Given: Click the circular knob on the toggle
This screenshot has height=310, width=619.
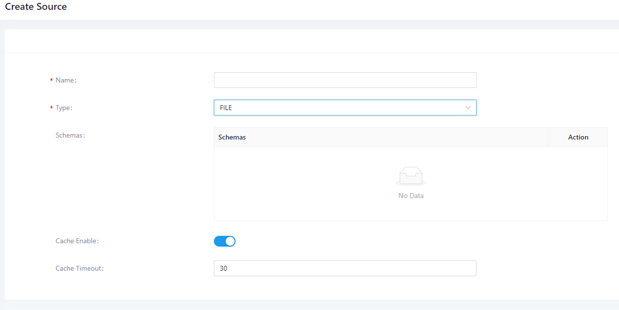Looking at the screenshot, I should (230, 241).
